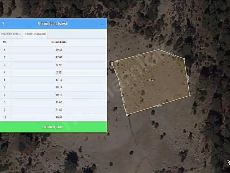230x173 pixels.
Task: Switch to the Koordinat Listesi tab
Action: tap(11, 34)
